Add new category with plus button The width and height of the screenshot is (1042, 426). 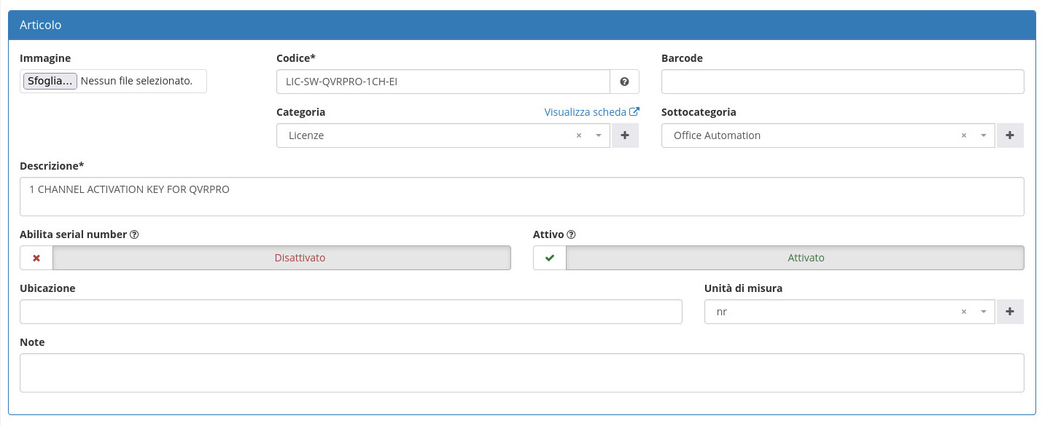pyautogui.click(x=625, y=135)
